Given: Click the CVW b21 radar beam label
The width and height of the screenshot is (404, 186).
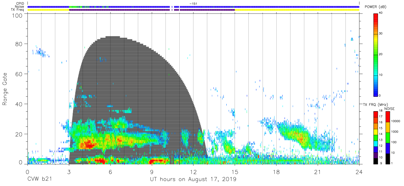Looking at the screenshot, I should tap(39, 179).
